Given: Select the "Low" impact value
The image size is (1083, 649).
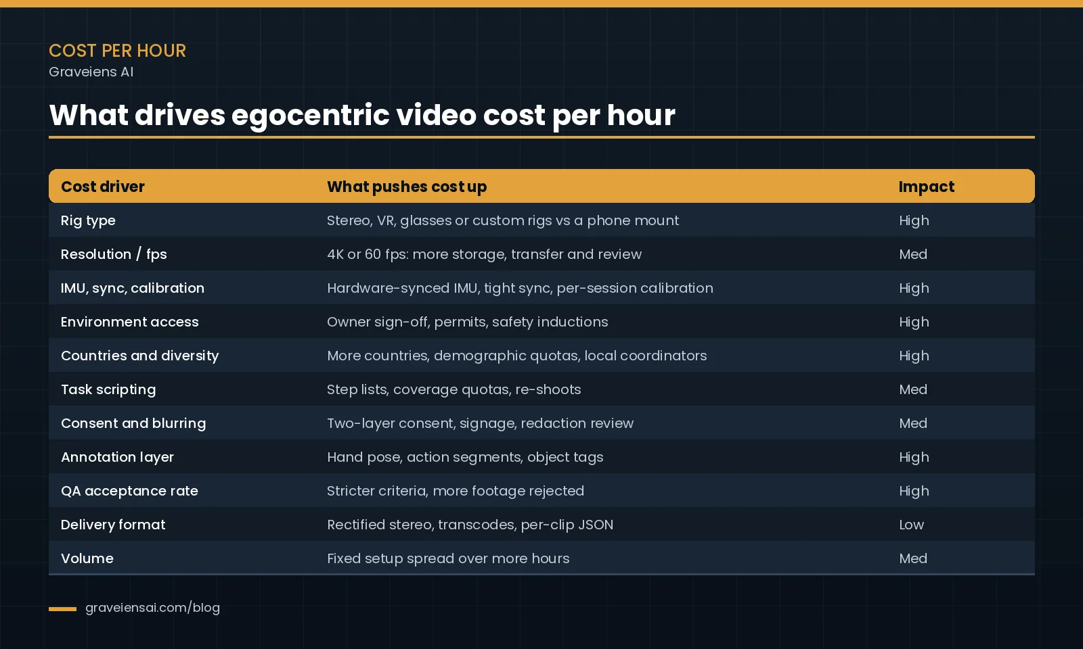Looking at the screenshot, I should (911, 525).
